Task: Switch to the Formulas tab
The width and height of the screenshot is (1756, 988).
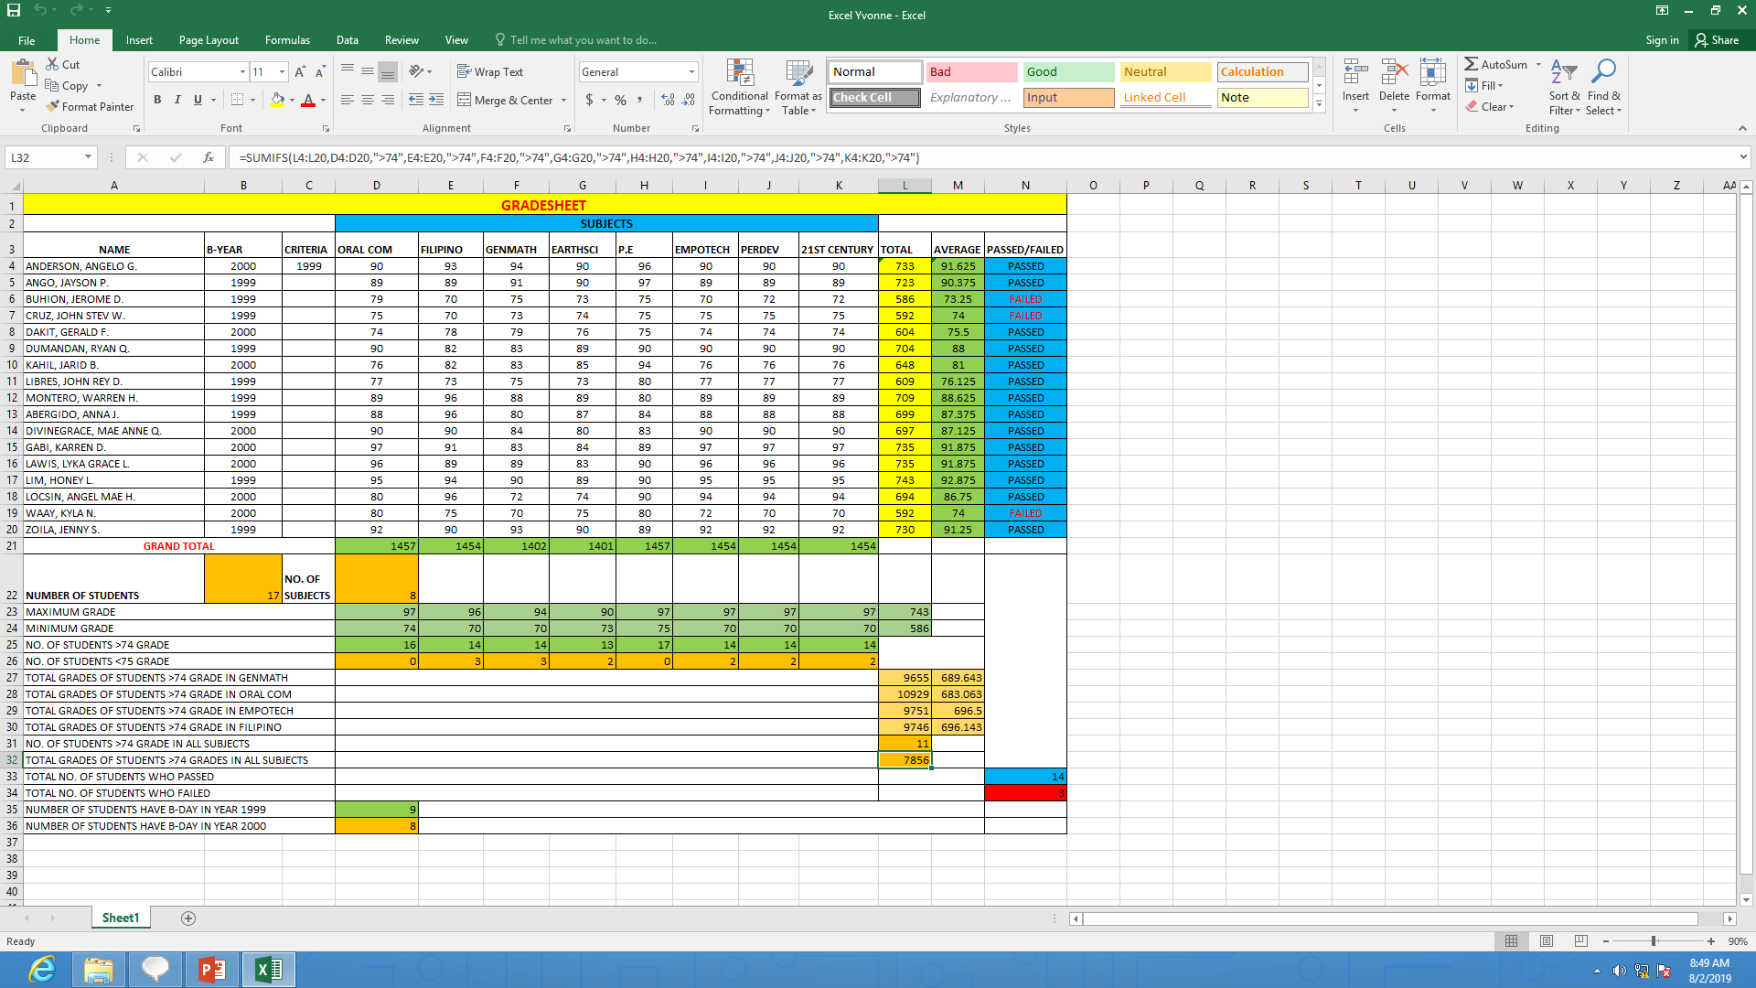Action: point(287,40)
